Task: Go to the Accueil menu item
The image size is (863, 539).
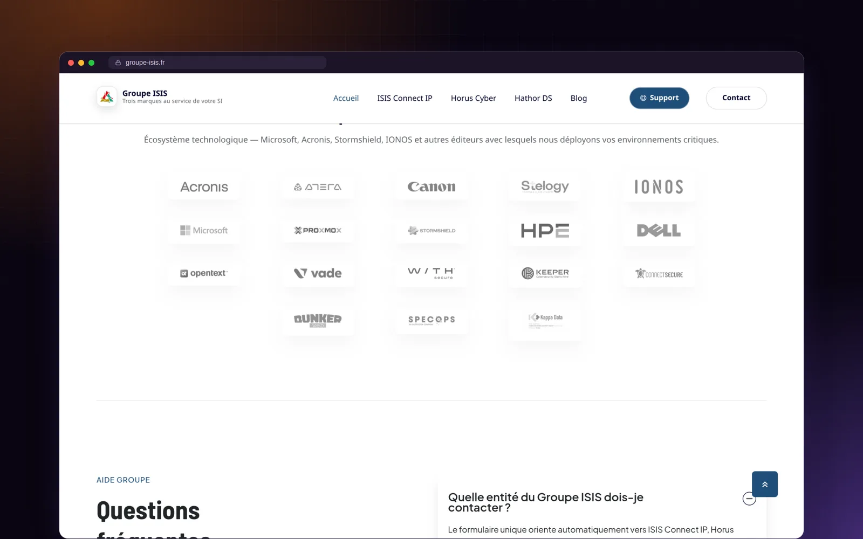Action: pyautogui.click(x=346, y=98)
